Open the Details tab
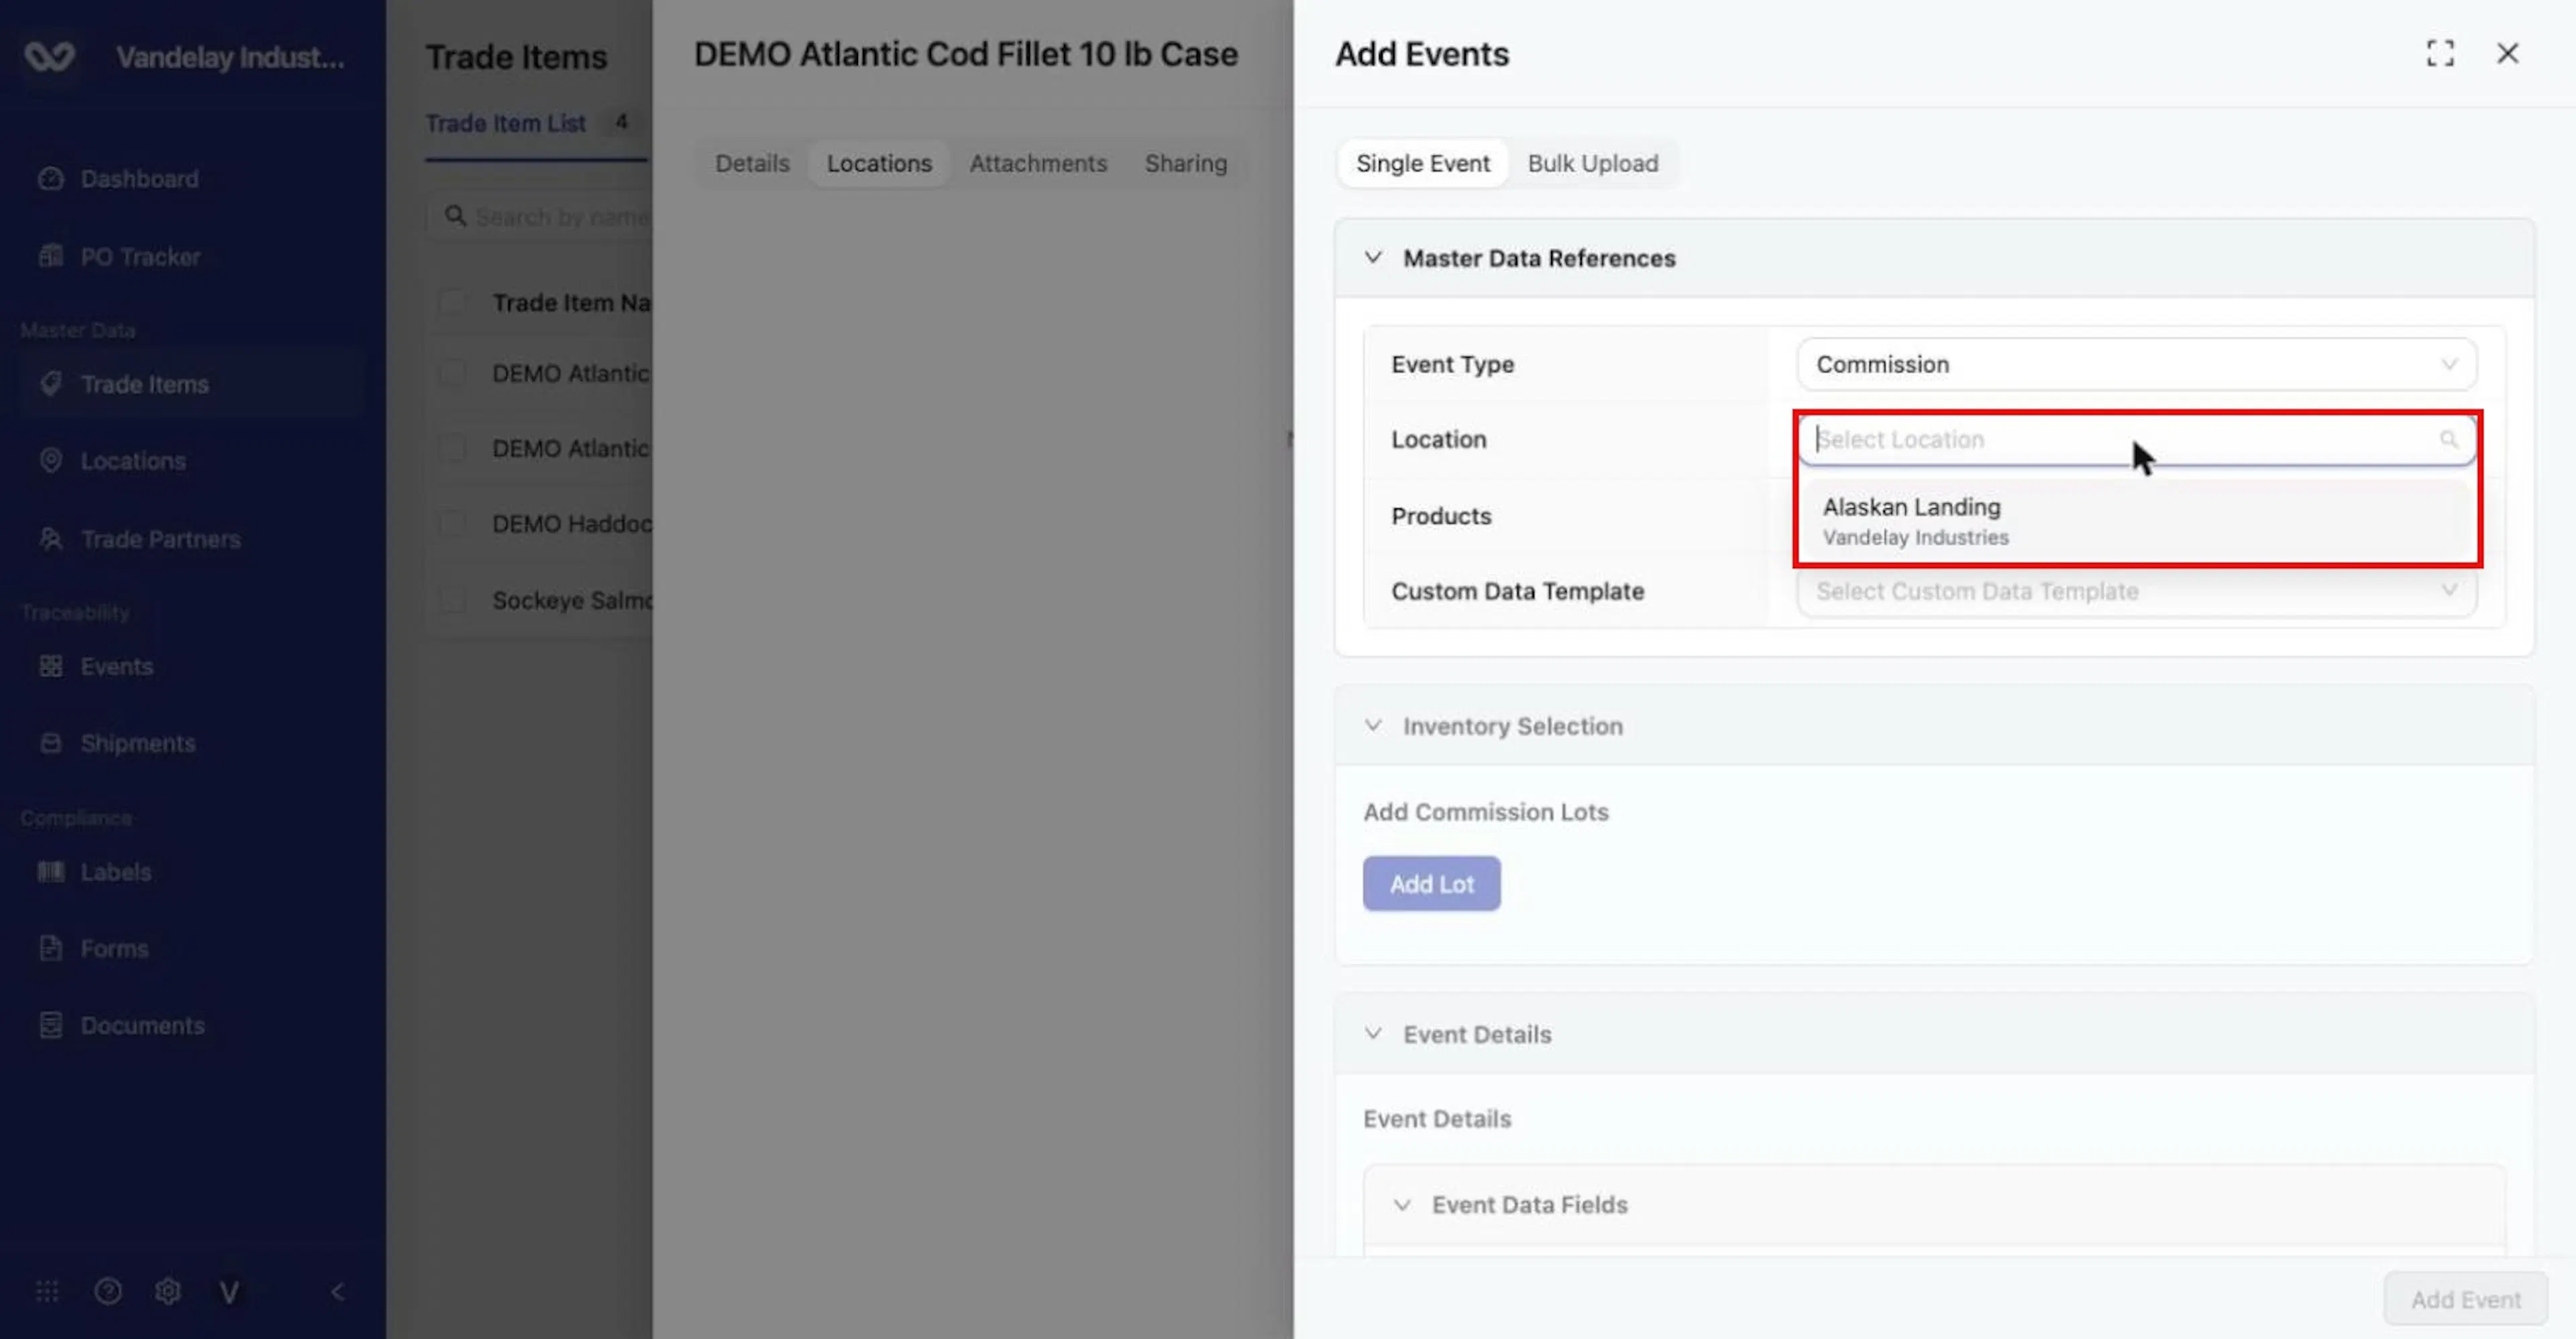The width and height of the screenshot is (2576, 1339). [752, 163]
